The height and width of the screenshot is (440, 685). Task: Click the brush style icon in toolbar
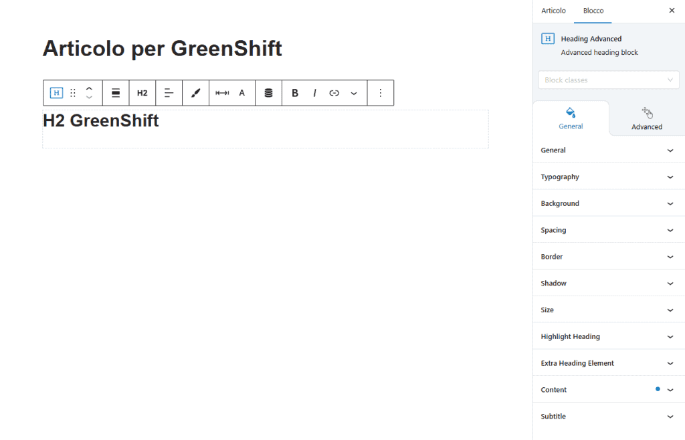[196, 93]
